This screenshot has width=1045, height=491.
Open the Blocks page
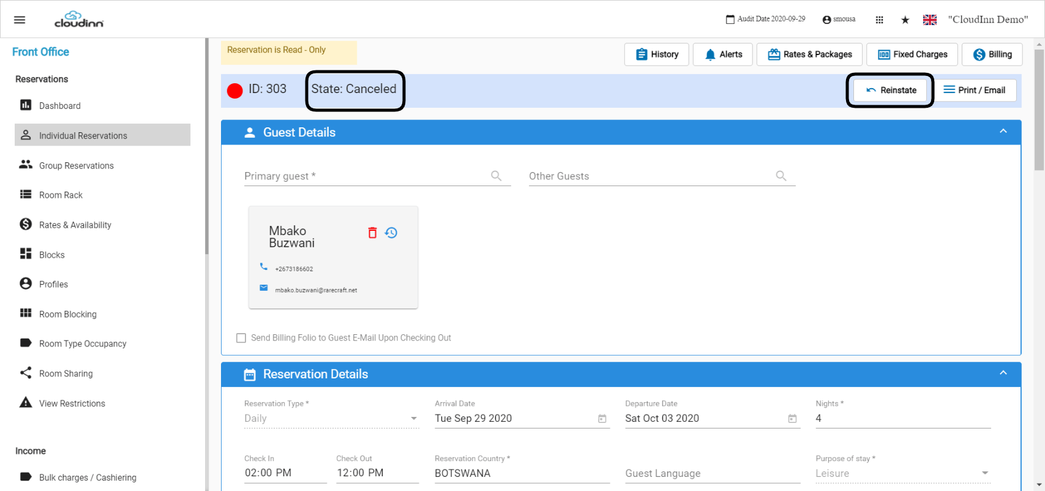[x=102, y=255]
